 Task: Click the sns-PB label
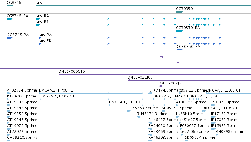pos(45,41)
